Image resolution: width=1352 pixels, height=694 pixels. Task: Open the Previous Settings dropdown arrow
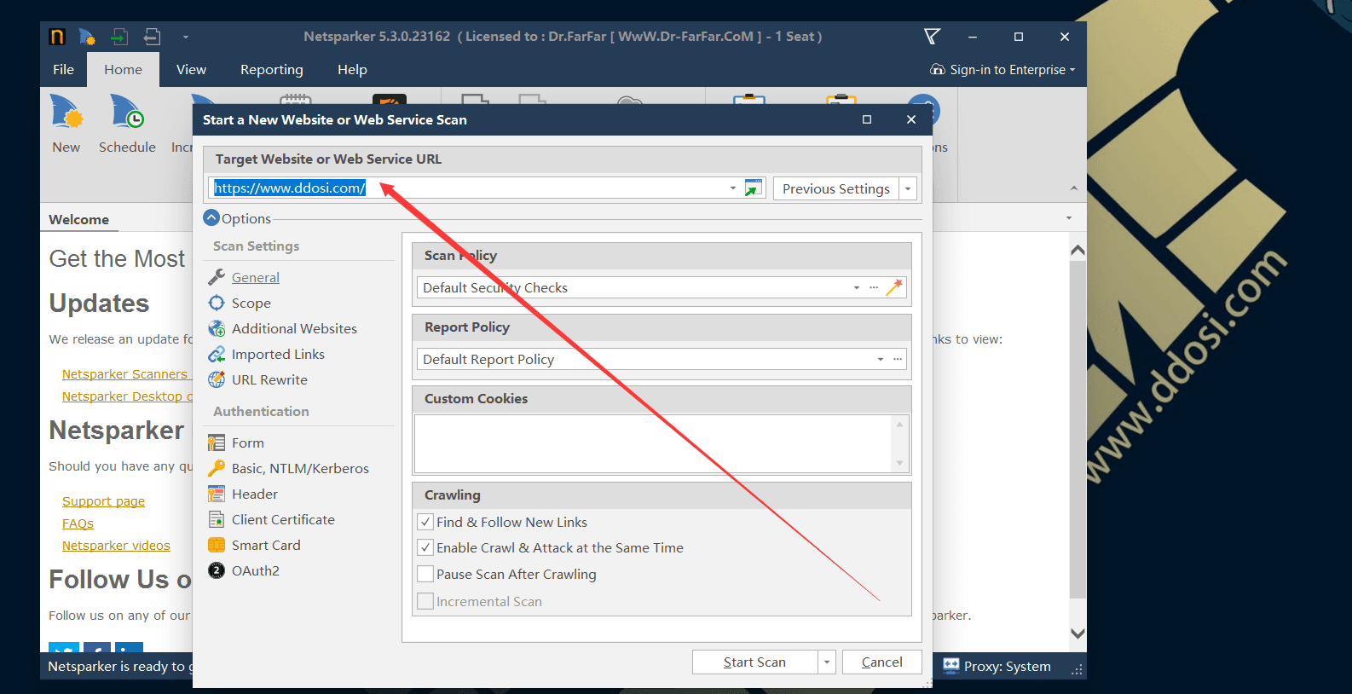(908, 189)
